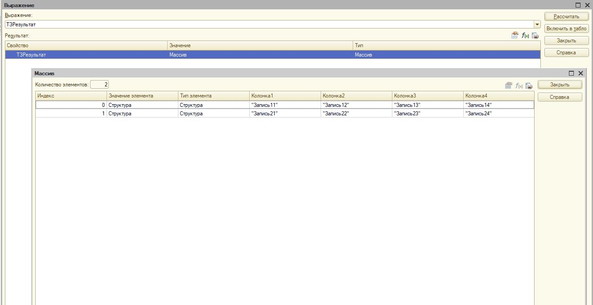Click the Колонка3 column header

(428, 96)
